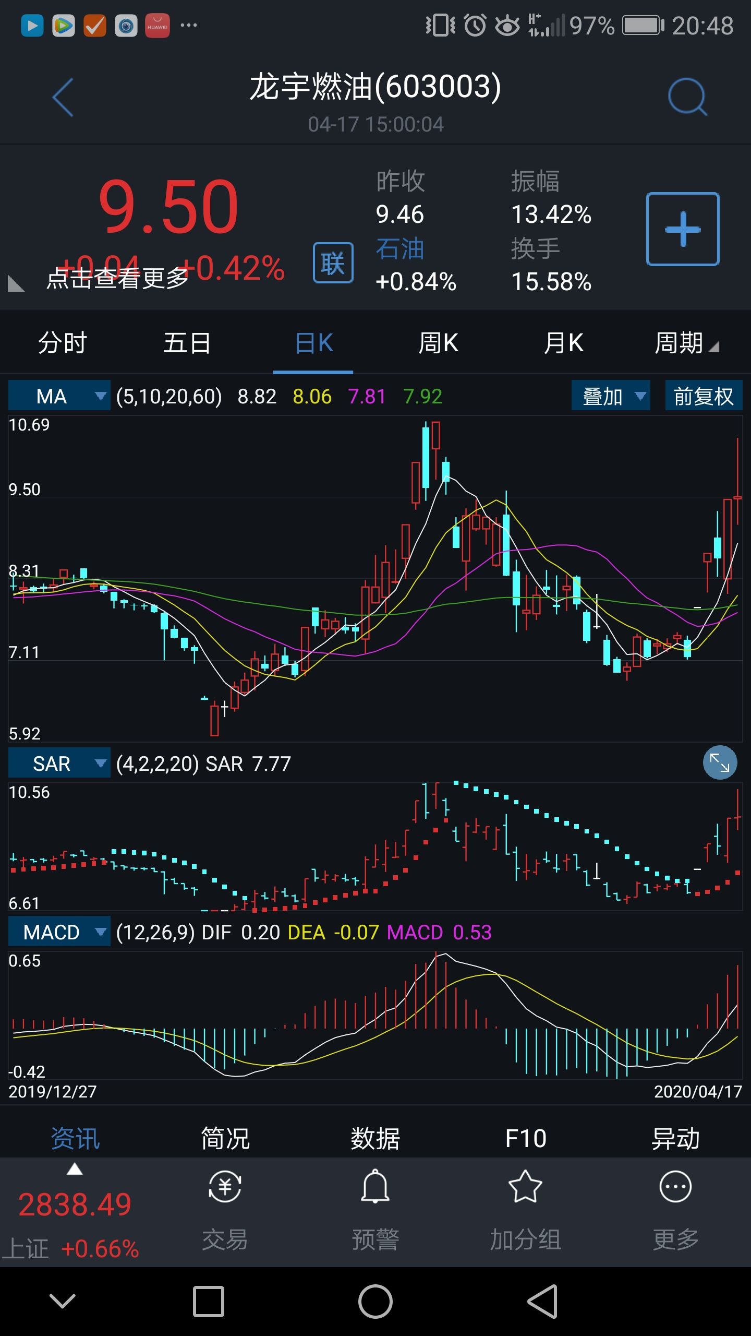Tap the camera lens notification icon
The image size is (751, 1336).
(126, 26)
